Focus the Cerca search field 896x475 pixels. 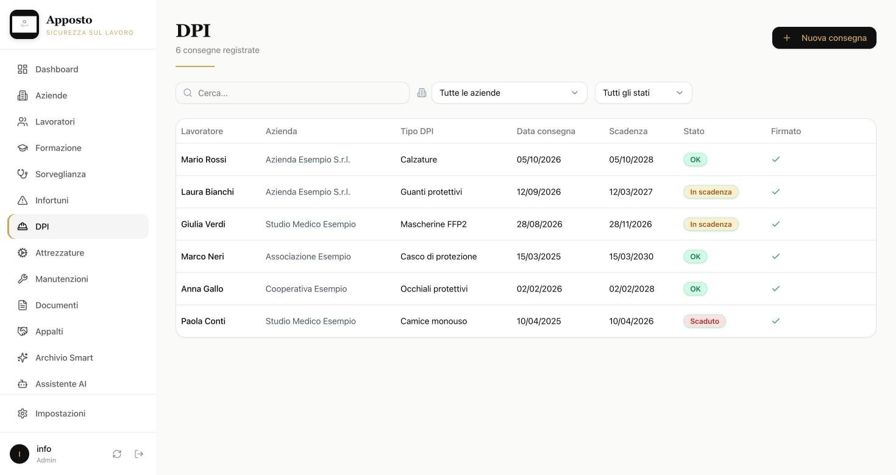[x=293, y=93]
